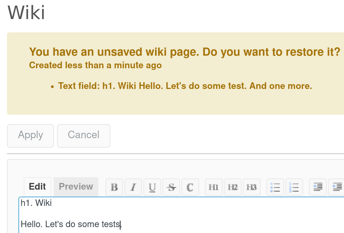Cancel restoring the unsaved wiki page
Image resolution: width=344 pixels, height=233 pixels.
click(x=84, y=135)
